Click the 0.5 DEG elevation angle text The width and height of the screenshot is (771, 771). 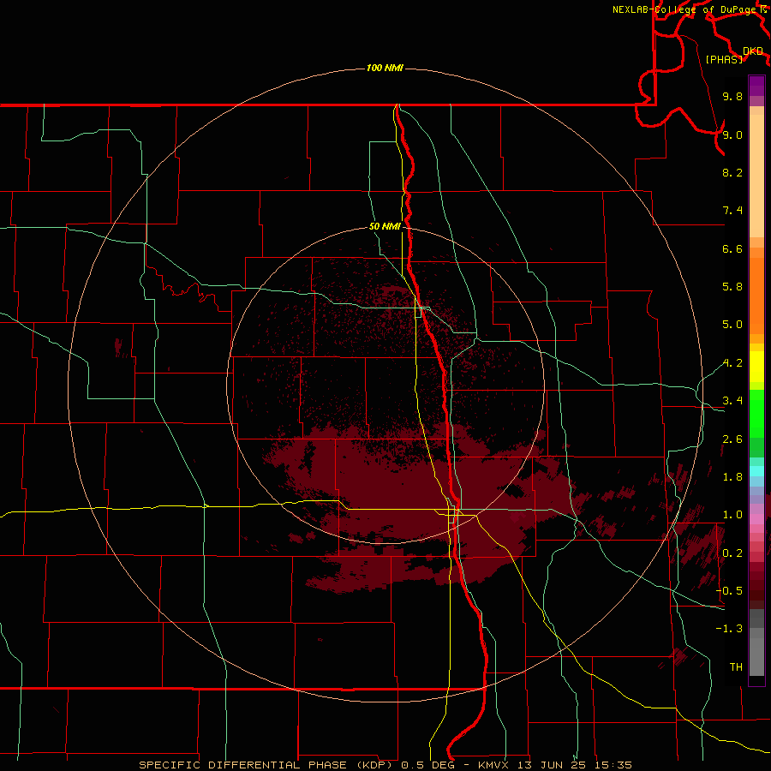click(x=427, y=765)
